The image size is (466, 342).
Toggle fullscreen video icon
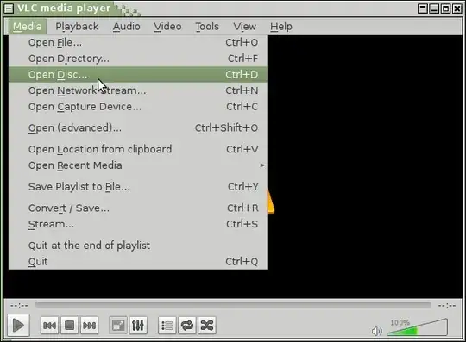[118, 326]
